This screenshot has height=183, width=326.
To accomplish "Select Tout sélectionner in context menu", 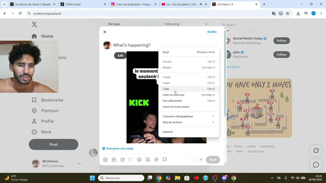I will [189, 101].
